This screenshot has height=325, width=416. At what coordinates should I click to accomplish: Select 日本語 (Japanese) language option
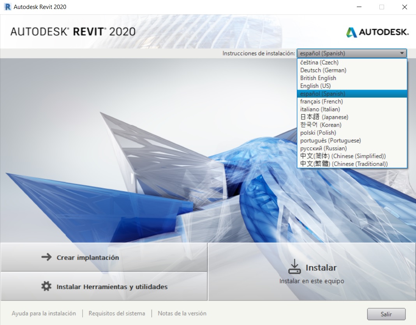click(352, 117)
